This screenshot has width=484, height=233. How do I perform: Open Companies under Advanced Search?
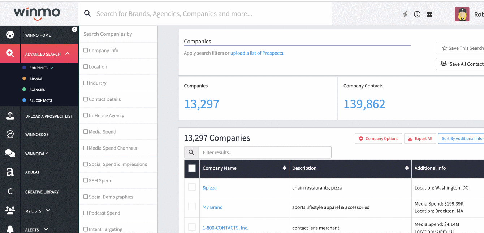click(38, 68)
